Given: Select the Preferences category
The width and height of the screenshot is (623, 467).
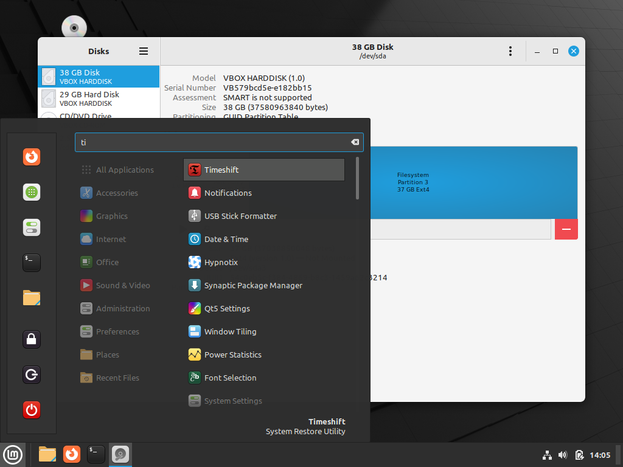Looking at the screenshot, I should (127, 331).
